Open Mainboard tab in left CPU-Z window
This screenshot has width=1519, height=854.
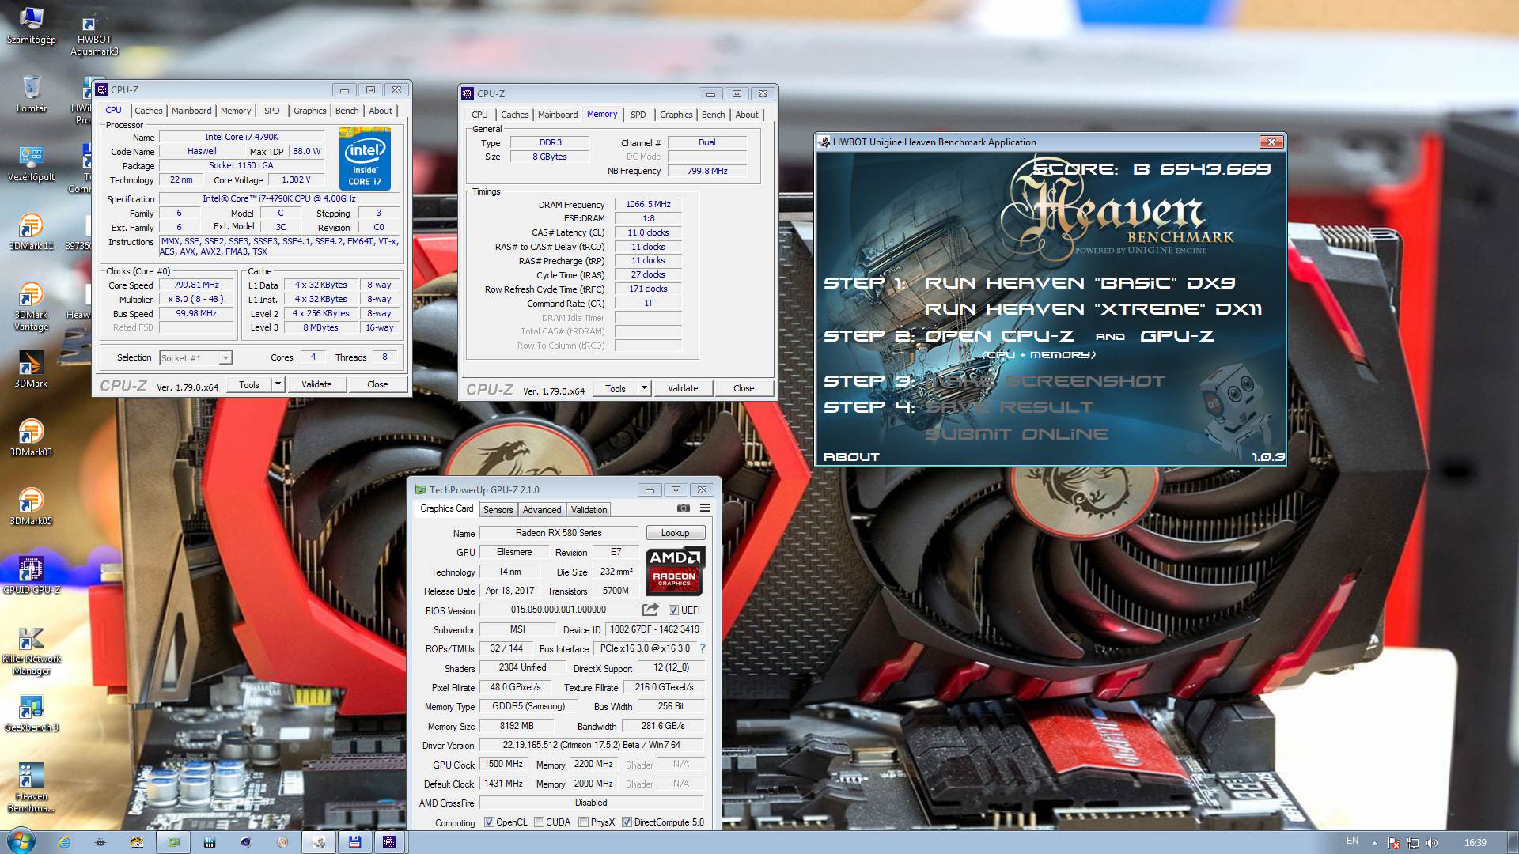coord(191,111)
